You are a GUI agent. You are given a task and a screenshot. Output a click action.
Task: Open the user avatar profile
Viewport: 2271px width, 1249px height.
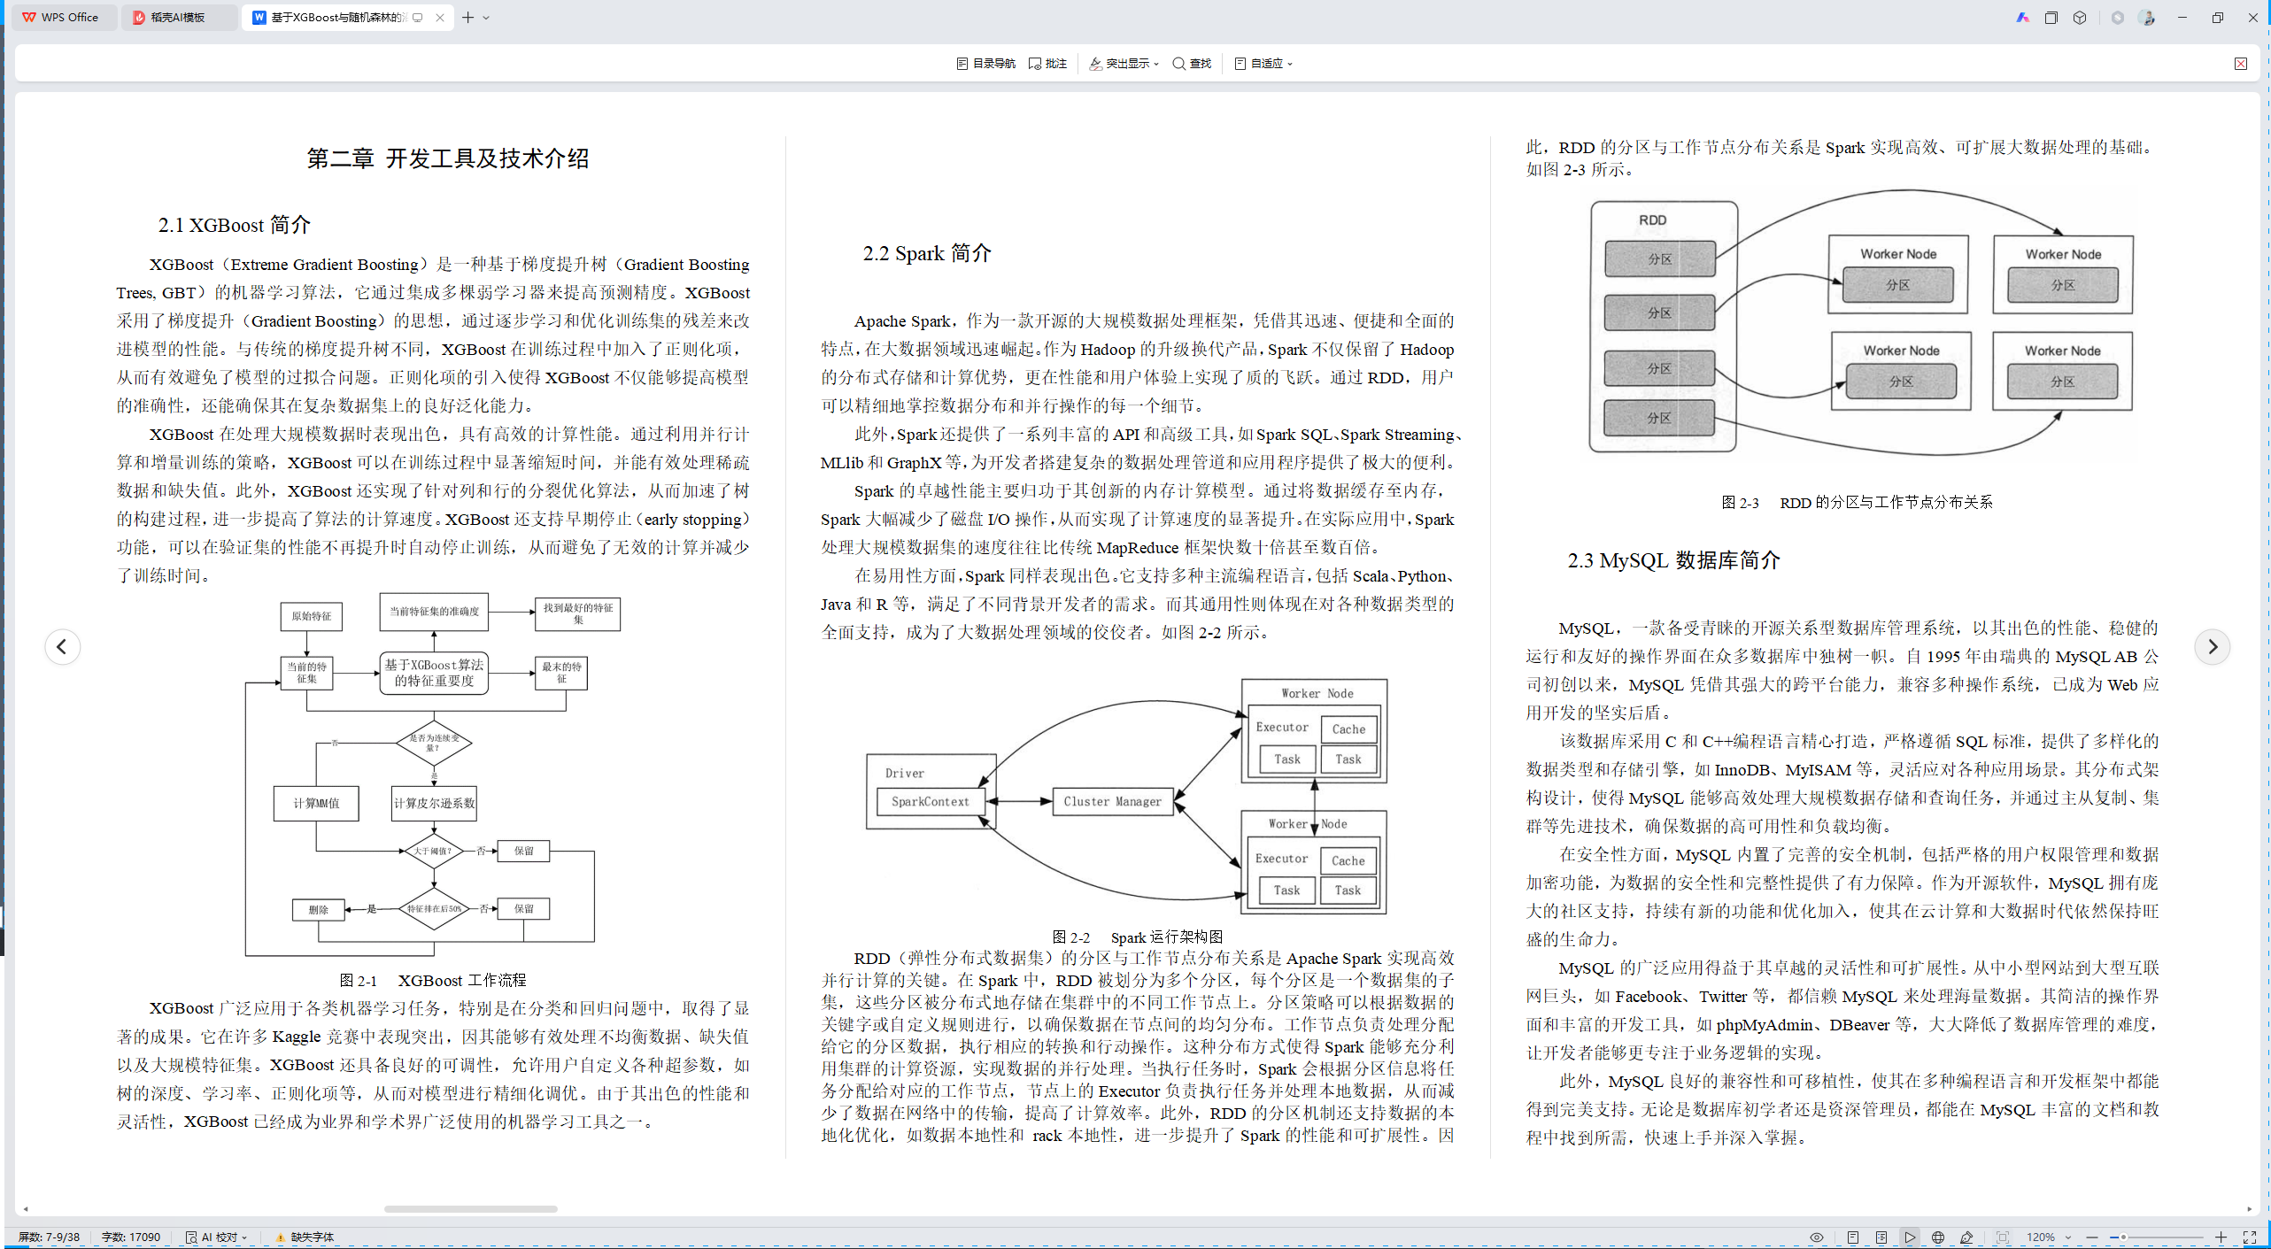2146,17
